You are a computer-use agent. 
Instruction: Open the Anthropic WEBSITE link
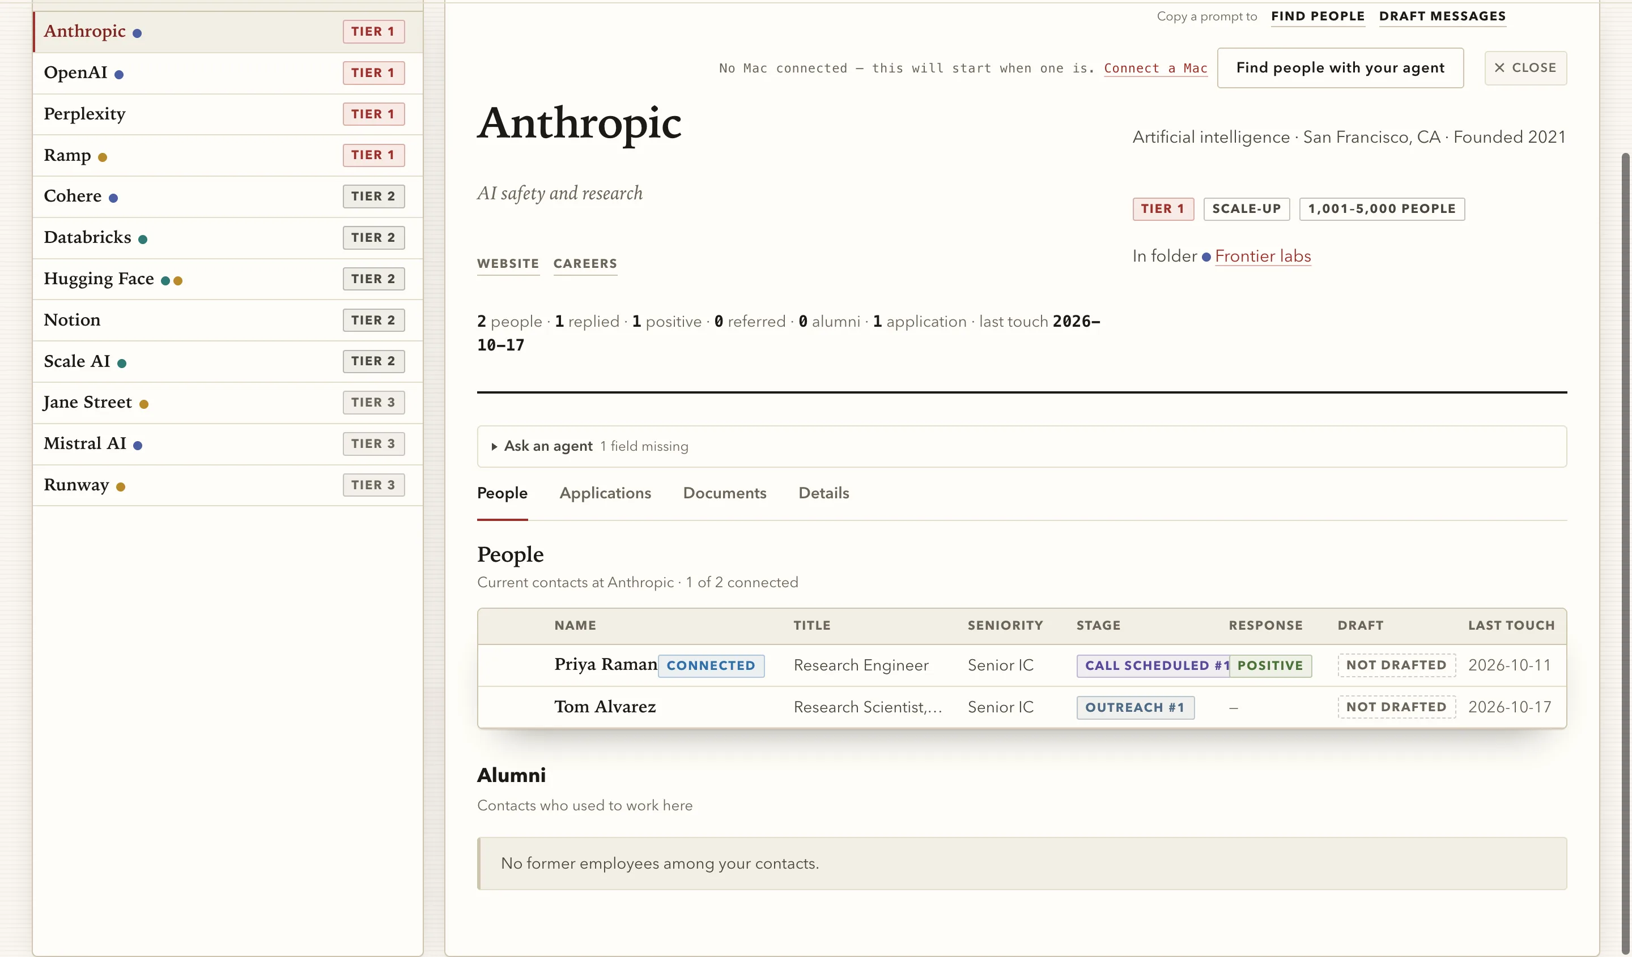tap(508, 264)
